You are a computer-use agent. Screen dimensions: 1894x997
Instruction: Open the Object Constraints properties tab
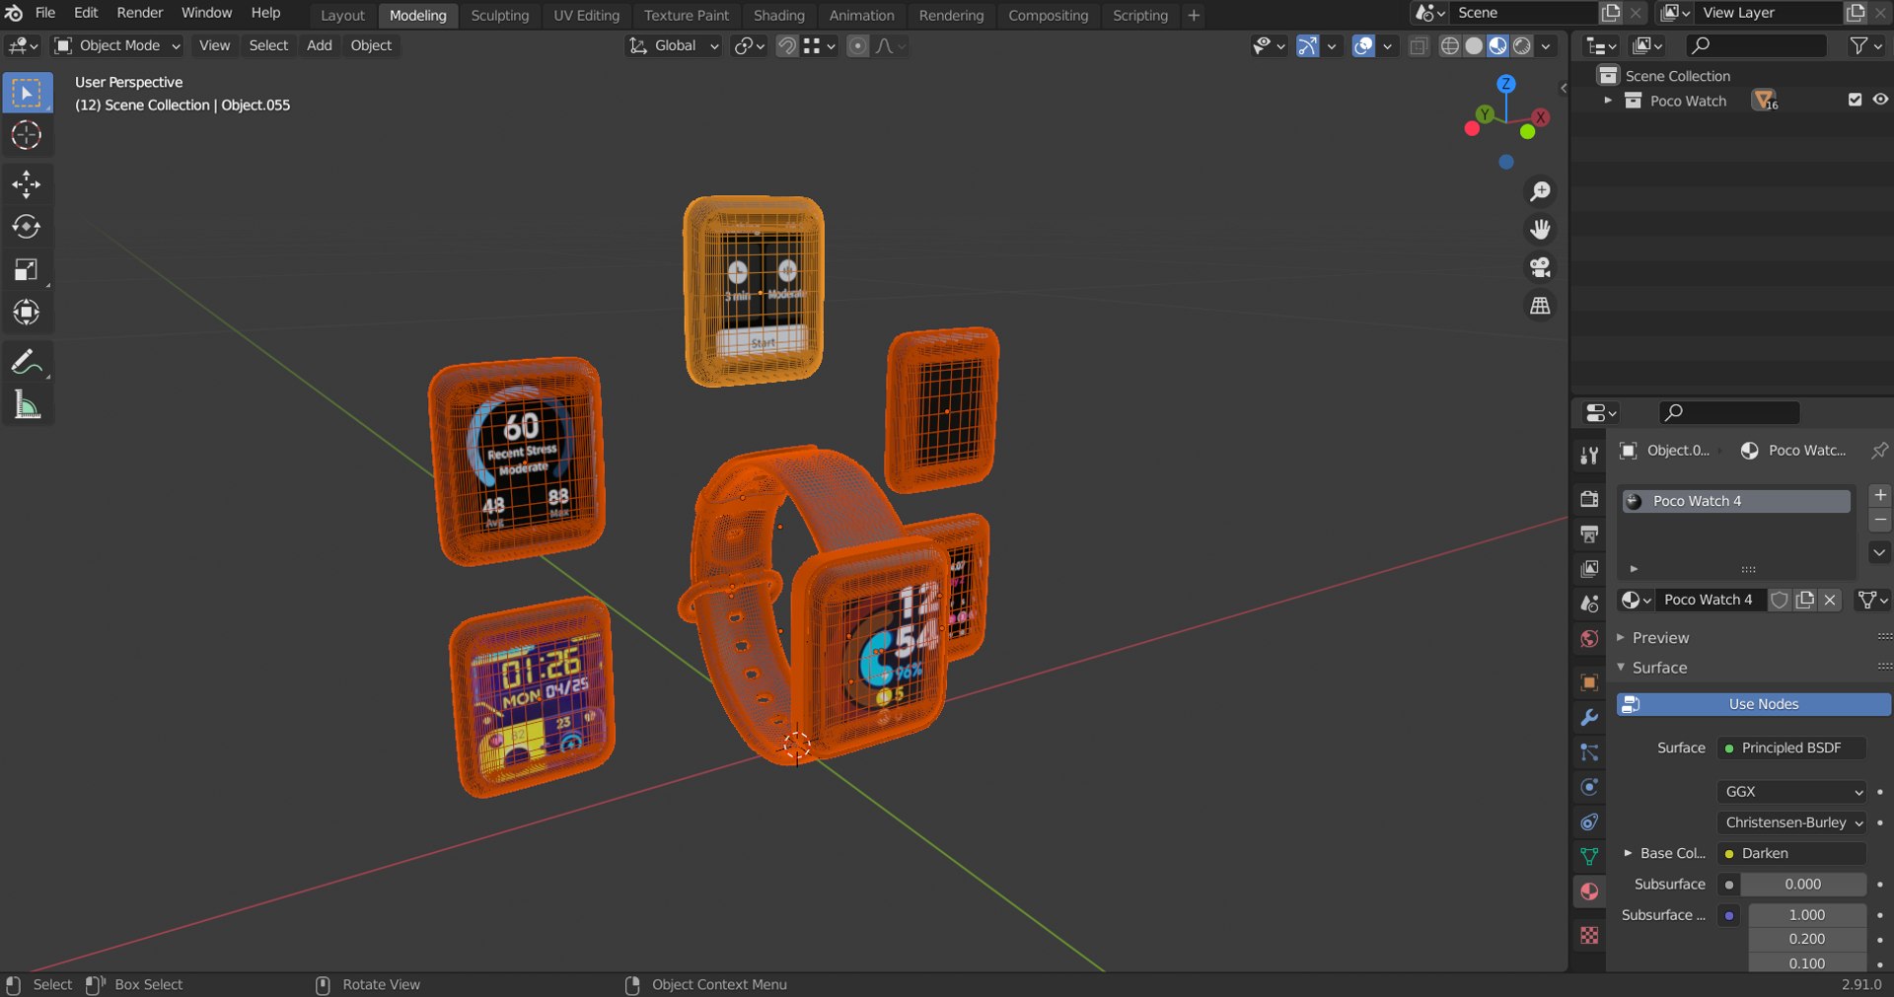(x=1589, y=821)
